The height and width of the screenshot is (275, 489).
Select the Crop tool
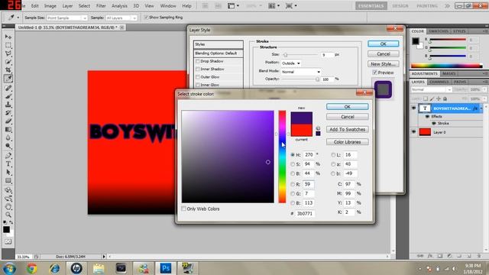[x=8, y=70]
